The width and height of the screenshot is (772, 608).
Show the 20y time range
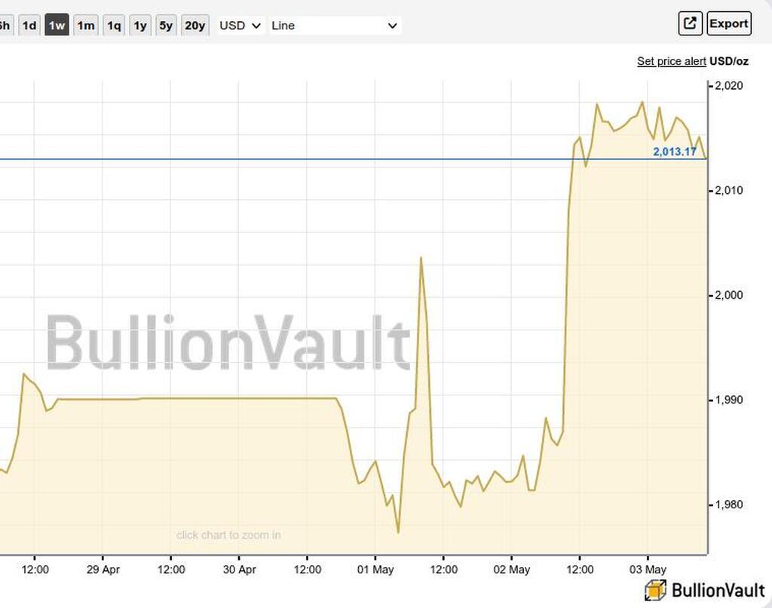[195, 25]
